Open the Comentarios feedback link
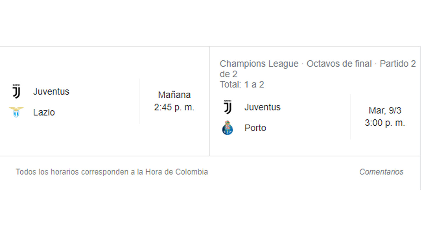 tap(381, 172)
